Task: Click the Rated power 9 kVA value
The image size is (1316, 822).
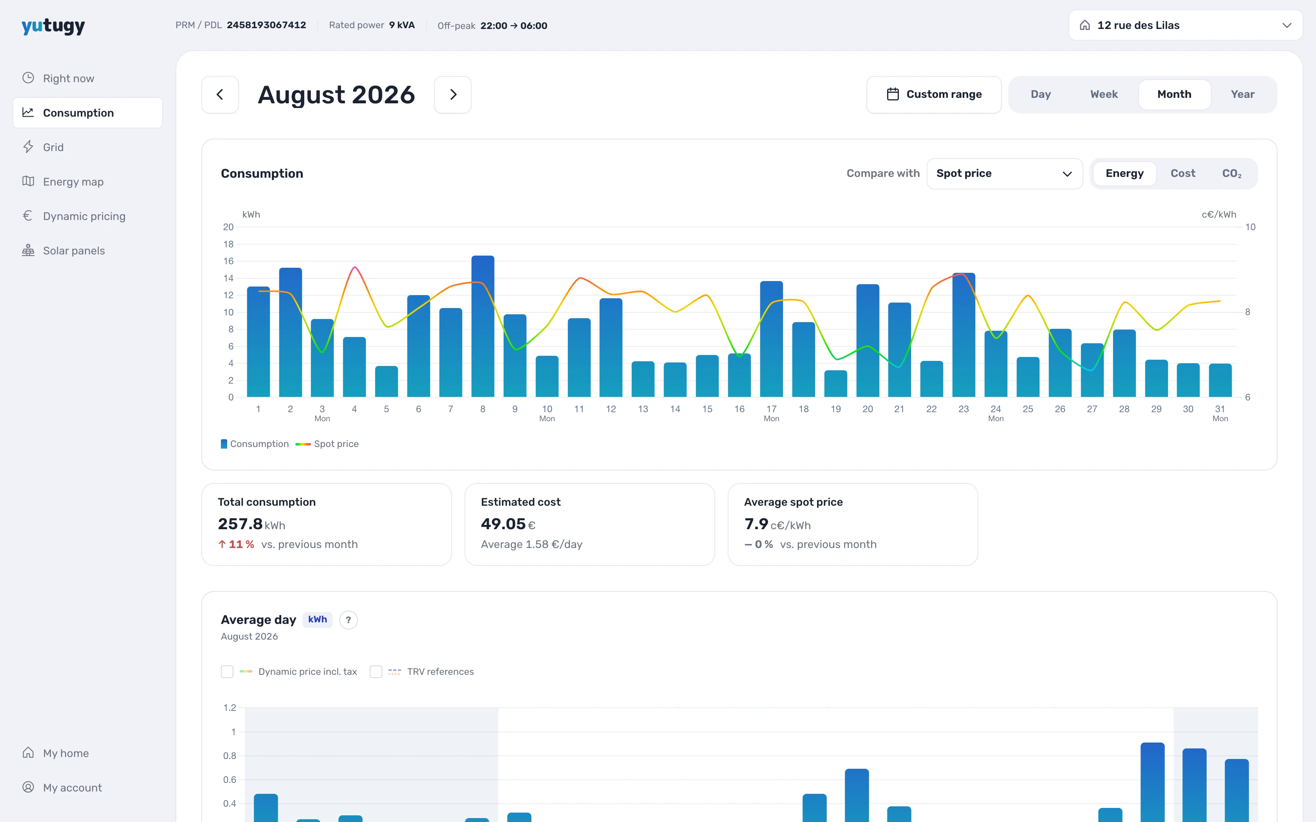Action: (x=402, y=25)
